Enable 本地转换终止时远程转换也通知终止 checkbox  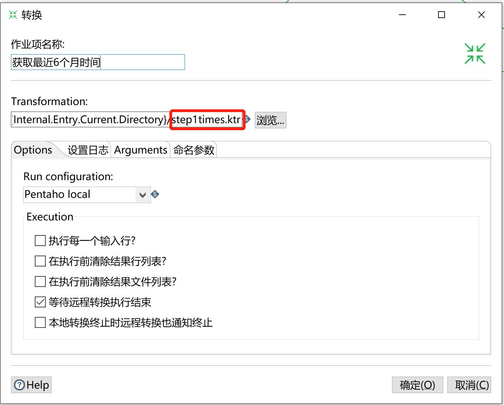[40, 322]
